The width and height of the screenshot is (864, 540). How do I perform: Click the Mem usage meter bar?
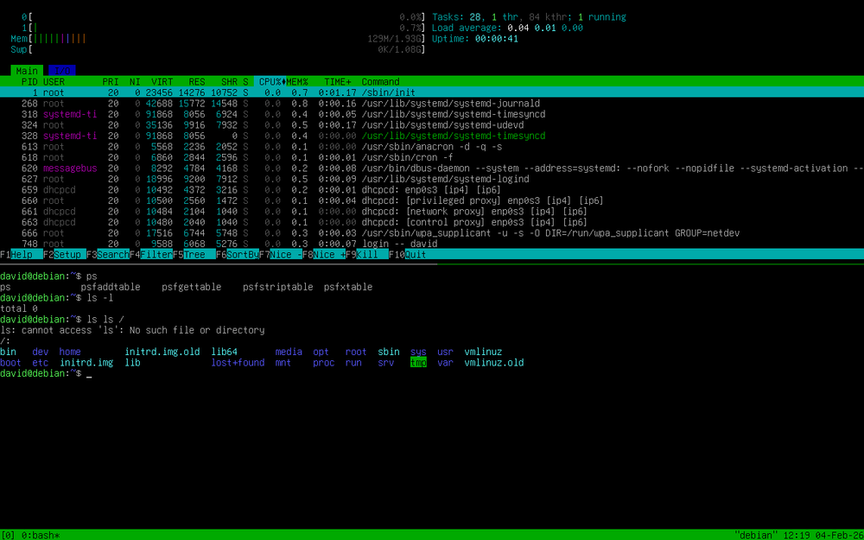coord(219,39)
